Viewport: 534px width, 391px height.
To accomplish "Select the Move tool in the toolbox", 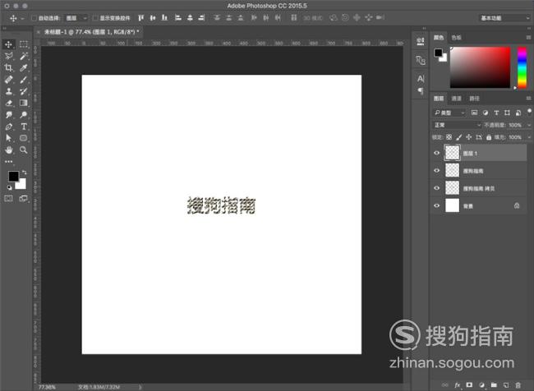I will tap(9, 44).
